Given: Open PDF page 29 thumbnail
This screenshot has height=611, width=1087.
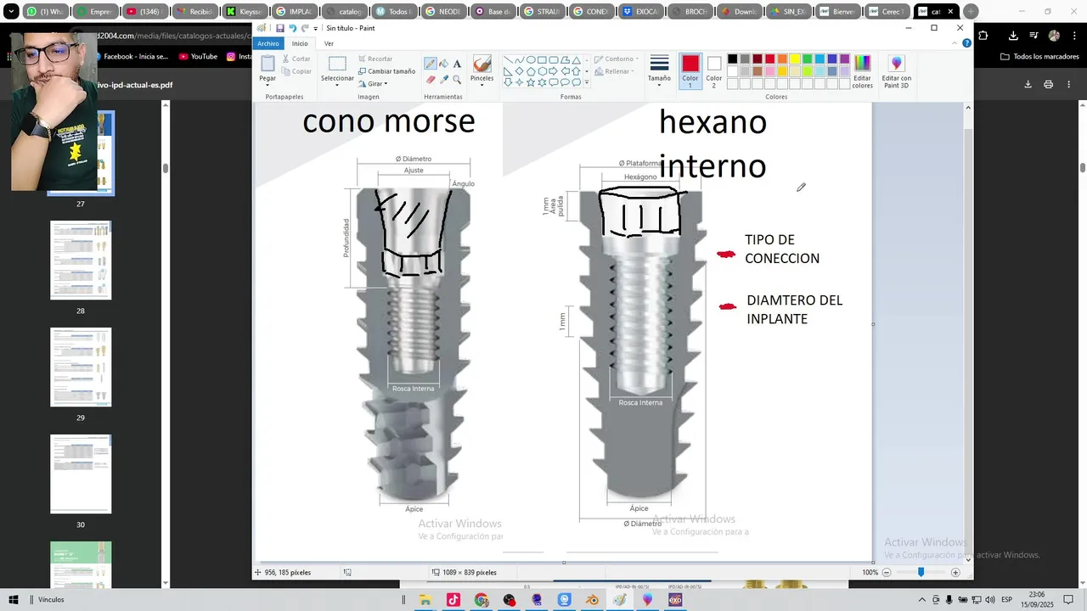Looking at the screenshot, I should pyautogui.click(x=81, y=367).
